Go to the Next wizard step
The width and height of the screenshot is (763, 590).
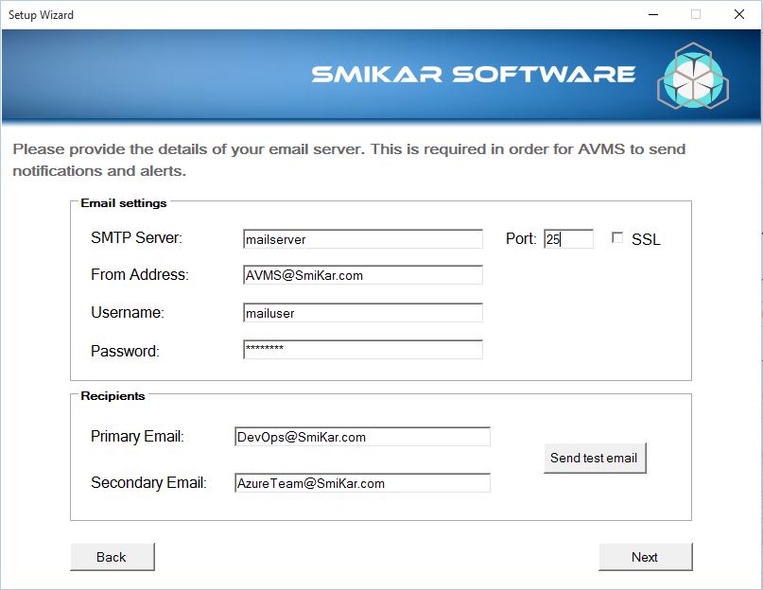(645, 557)
